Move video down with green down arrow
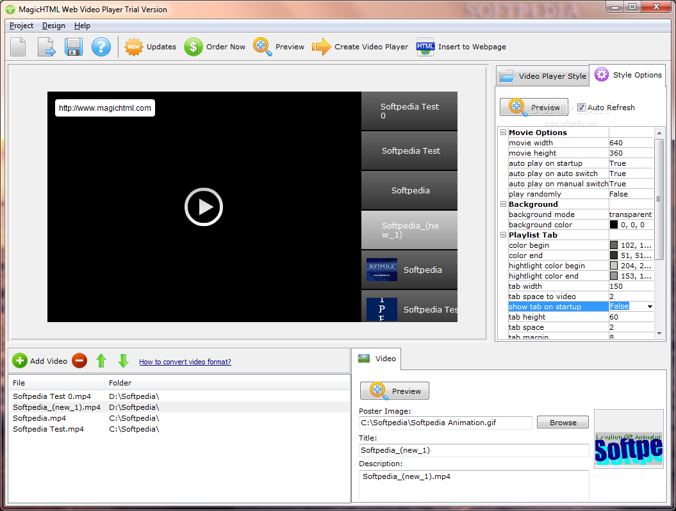Viewport: 676px width, 511px height. tap(123, 361)
